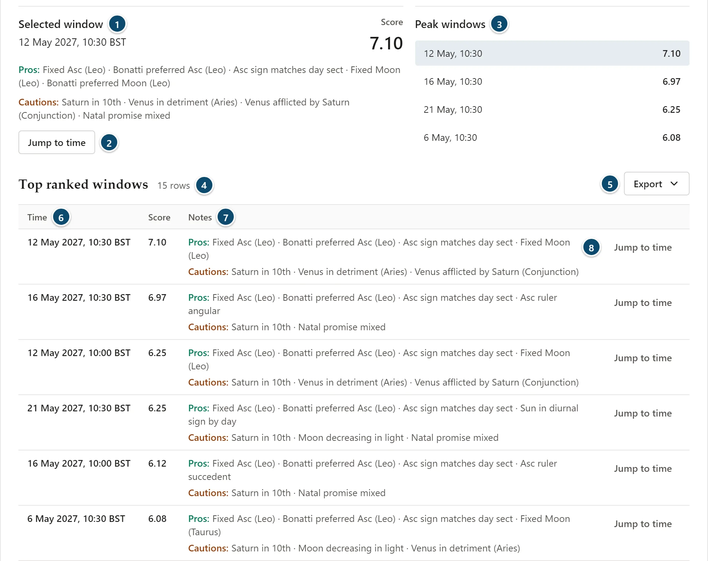Click the '15 rows' count label
Image resolution: width=708 pixels, height=561 pixels.
174,185
